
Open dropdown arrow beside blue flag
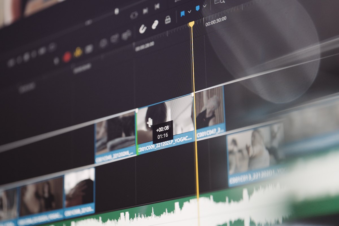(190, 11)
